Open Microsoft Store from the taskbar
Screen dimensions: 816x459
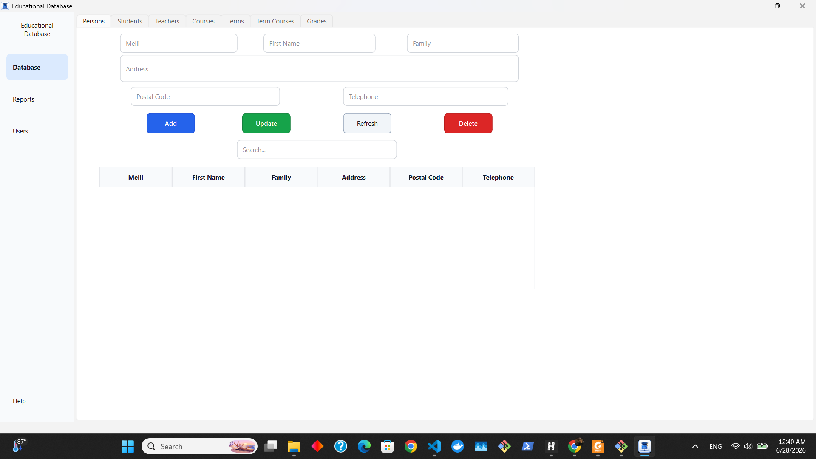tap(388, 446)
